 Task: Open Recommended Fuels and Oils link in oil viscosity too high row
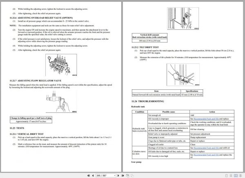pos(206,155)
